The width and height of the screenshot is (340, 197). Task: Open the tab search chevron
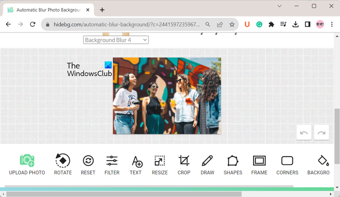(279, 6)
